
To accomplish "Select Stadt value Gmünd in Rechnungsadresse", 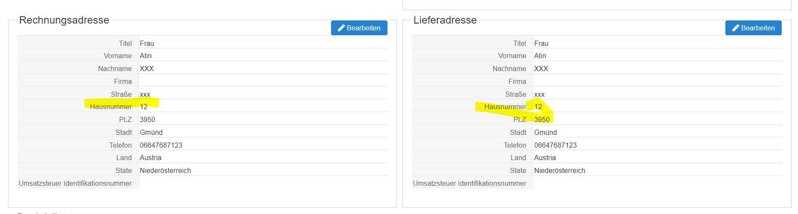I will pyautogui.click(x=151, y=133).
